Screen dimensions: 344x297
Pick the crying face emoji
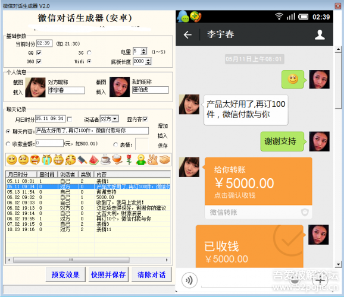tap(47, 159)
